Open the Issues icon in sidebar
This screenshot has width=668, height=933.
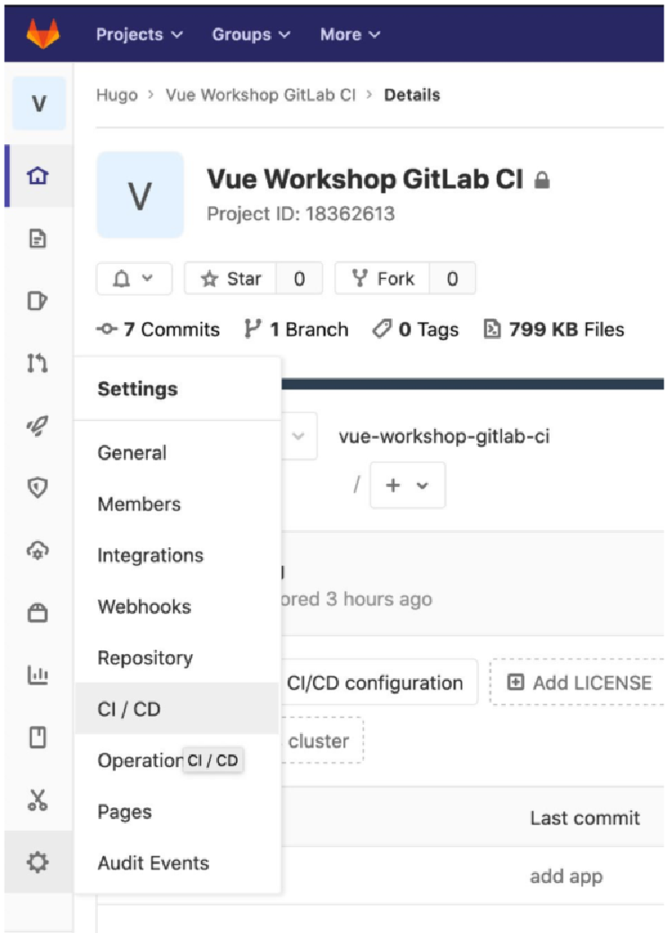click(x=38, y=301)
